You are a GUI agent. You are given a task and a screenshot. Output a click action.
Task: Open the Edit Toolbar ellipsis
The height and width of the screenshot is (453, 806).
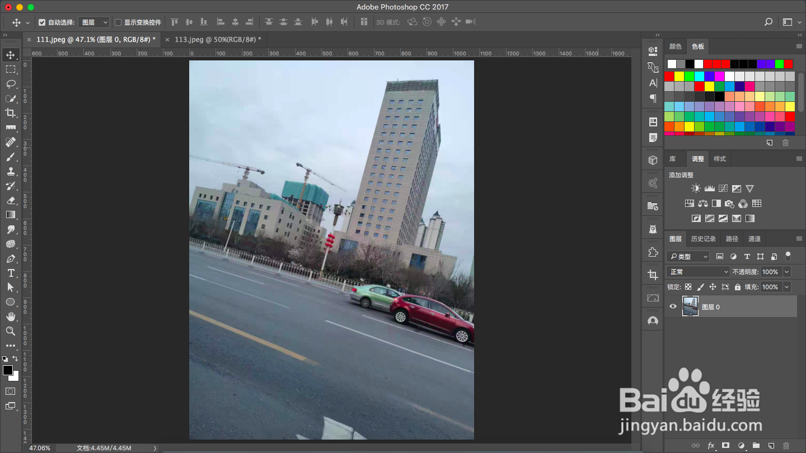[11, 346]
